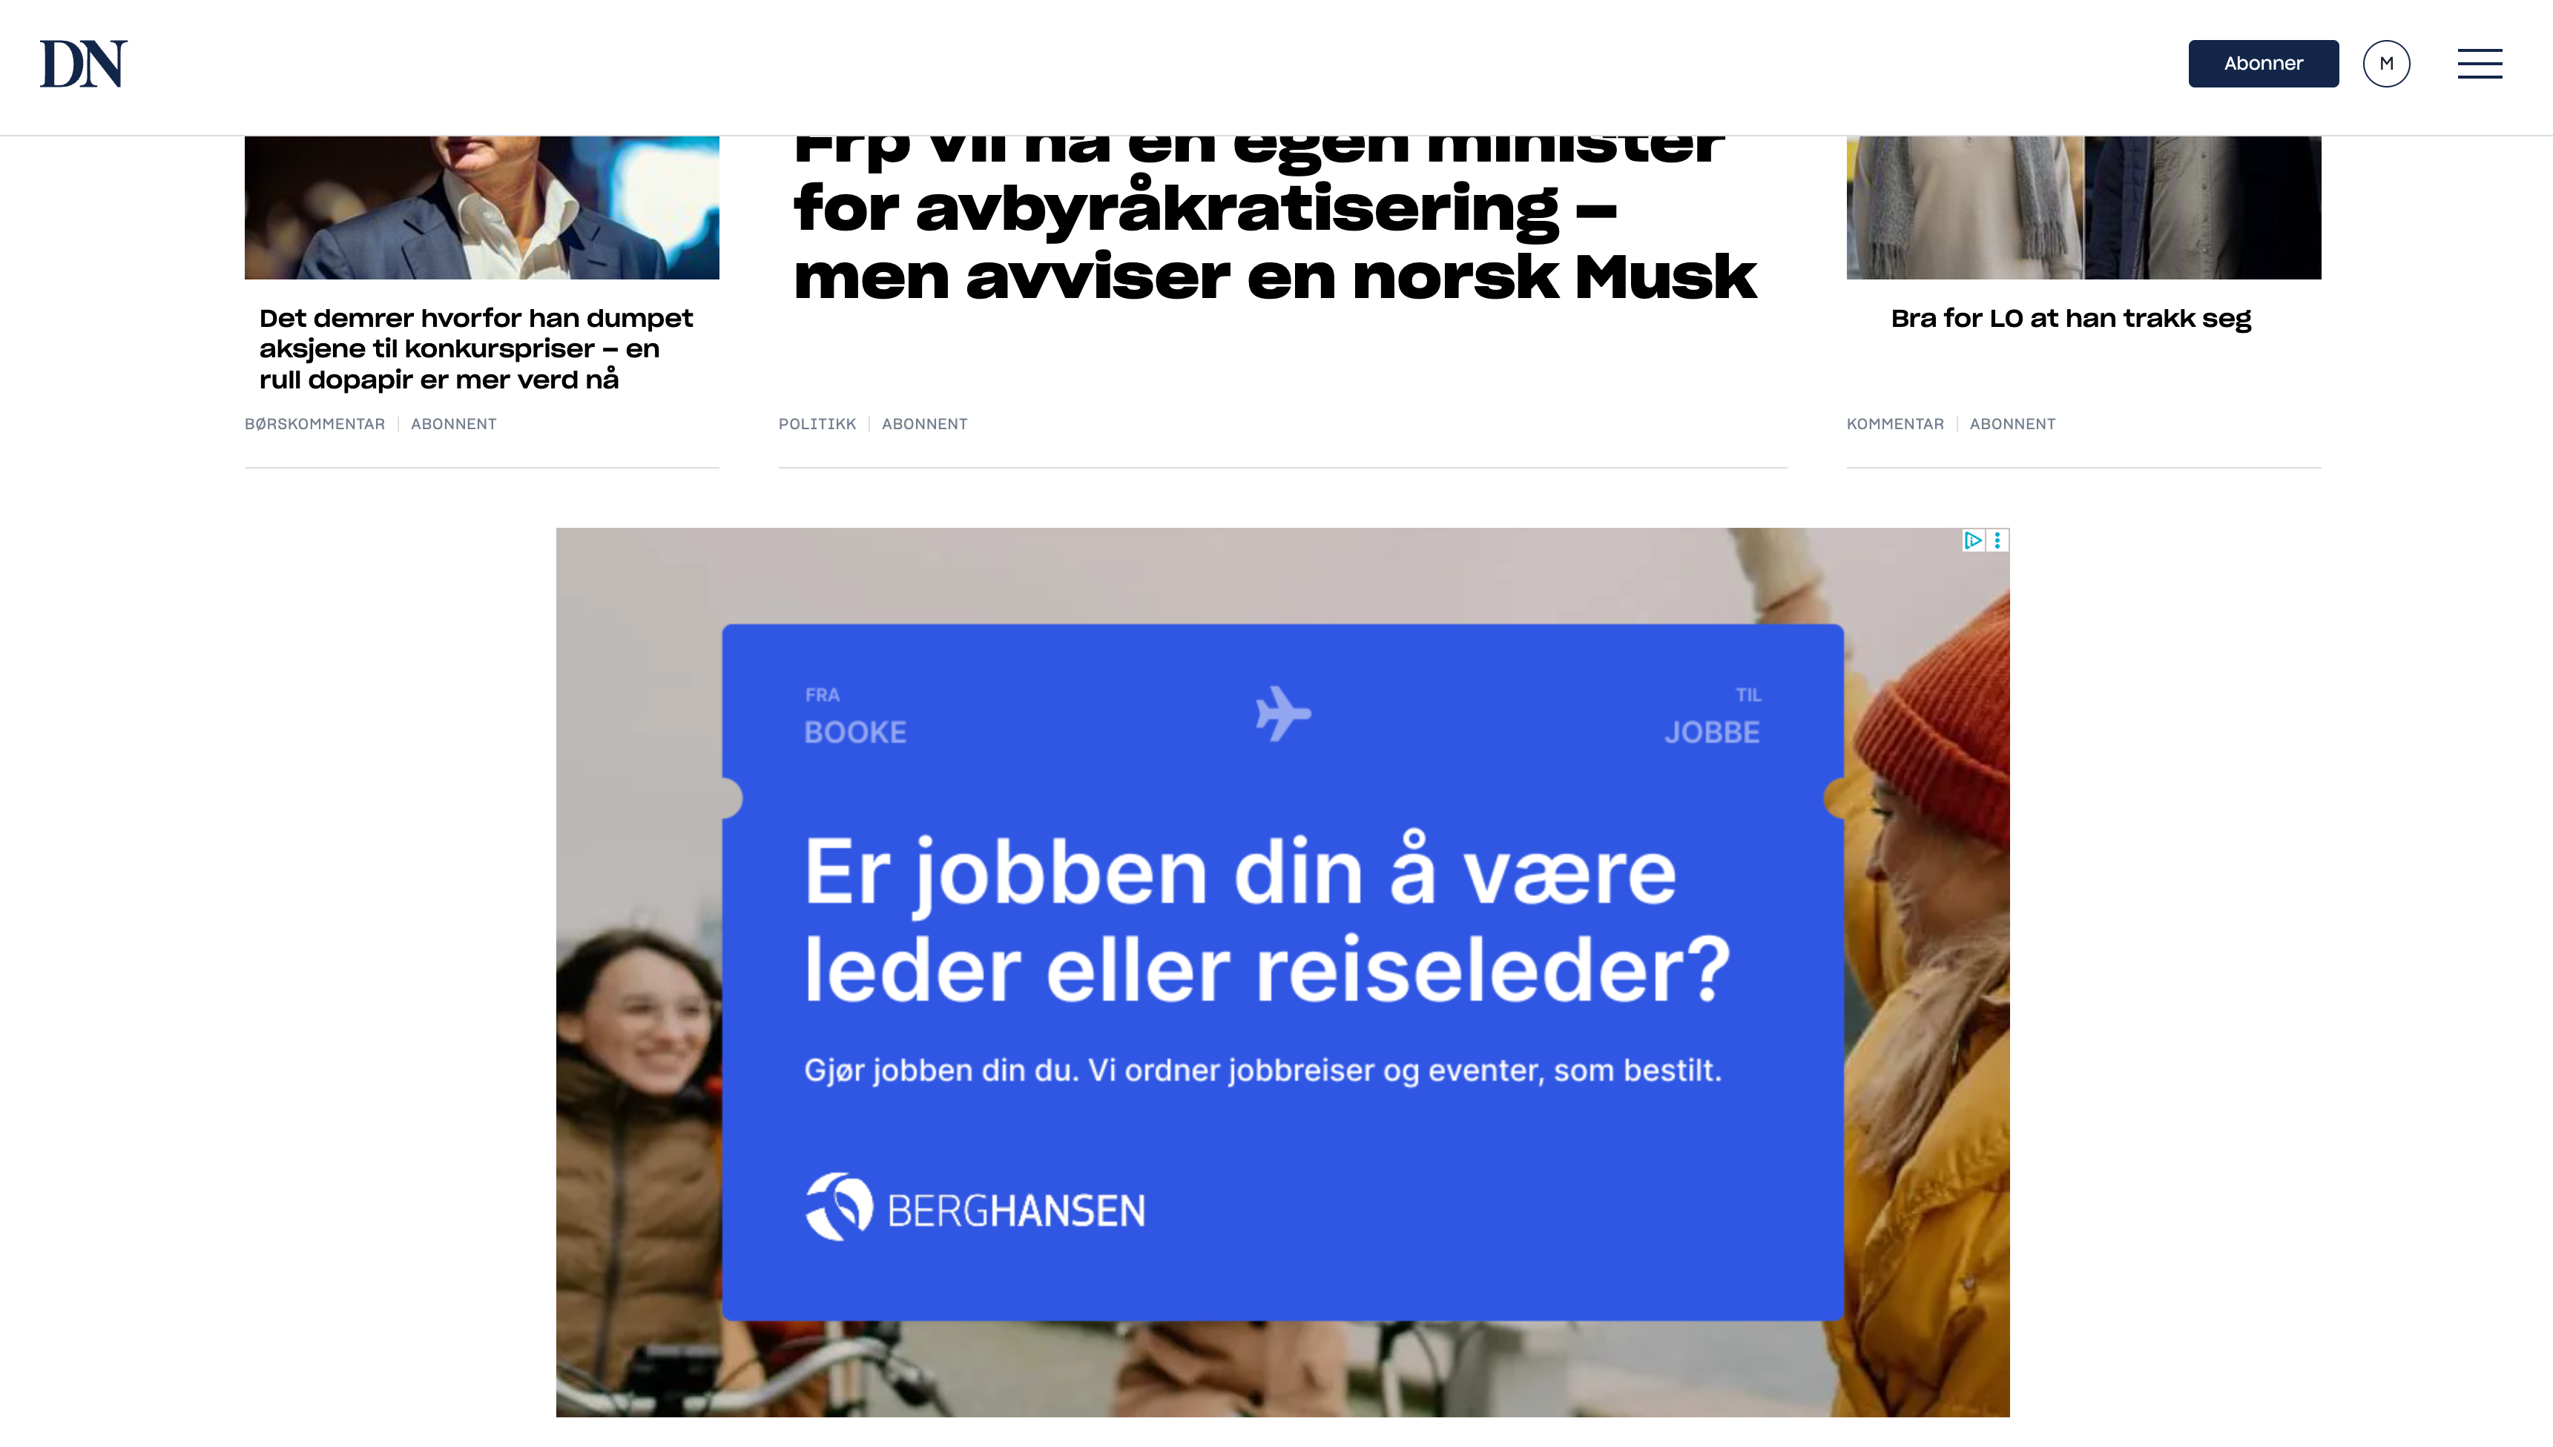Click the BERGHANSEN brand text in ad
Image resolution: width=2553 pixels, height=1447 pixels.
(x=1016, y=1211)
